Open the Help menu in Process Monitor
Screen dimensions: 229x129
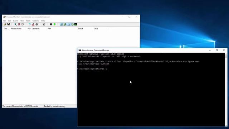click(x=43, y=21)
